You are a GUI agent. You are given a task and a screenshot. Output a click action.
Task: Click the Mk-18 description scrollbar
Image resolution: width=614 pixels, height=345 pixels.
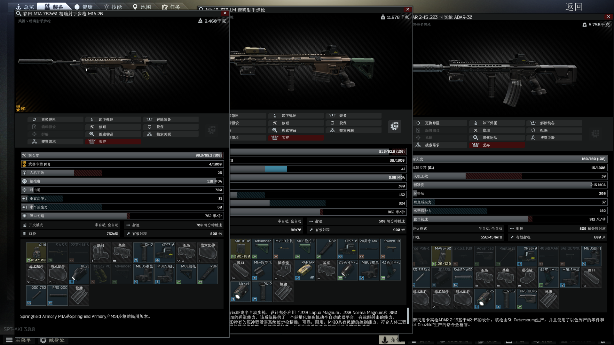pos(408,316)
